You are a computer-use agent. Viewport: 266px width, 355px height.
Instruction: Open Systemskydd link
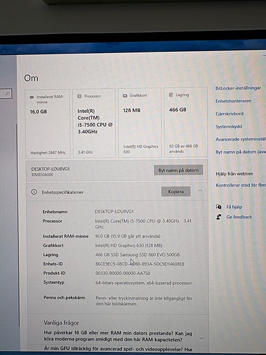pos(228,127)
